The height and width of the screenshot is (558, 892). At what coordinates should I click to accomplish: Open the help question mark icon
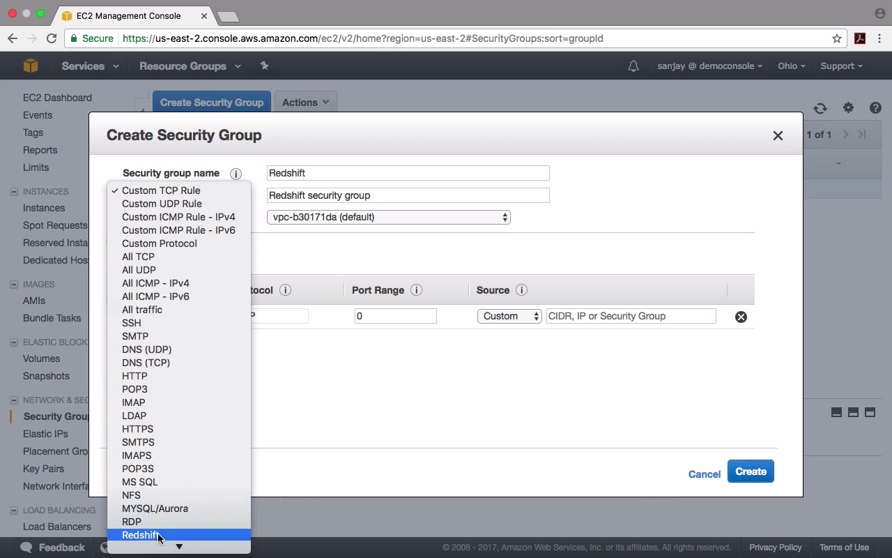[x=875, y=108]
